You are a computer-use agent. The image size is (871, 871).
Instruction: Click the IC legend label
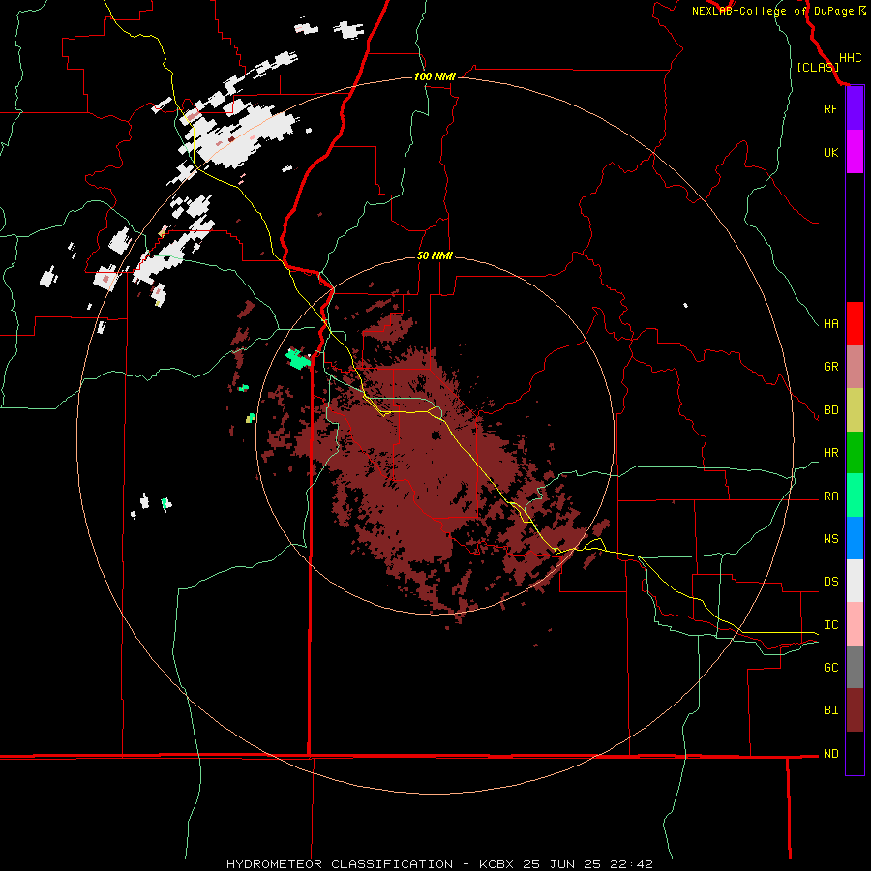(x=830, y=625)
